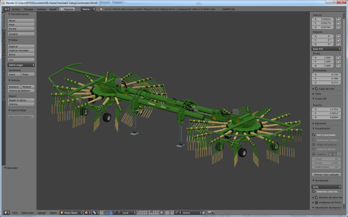Viewport: 348px width, 217px height.
Task: Click the Regresar back button icon
Action: pyautogui.click(x=61, y=9)
